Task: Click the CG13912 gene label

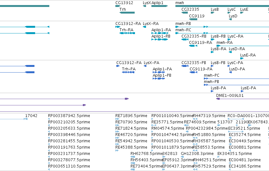Action: click(124, 3)
